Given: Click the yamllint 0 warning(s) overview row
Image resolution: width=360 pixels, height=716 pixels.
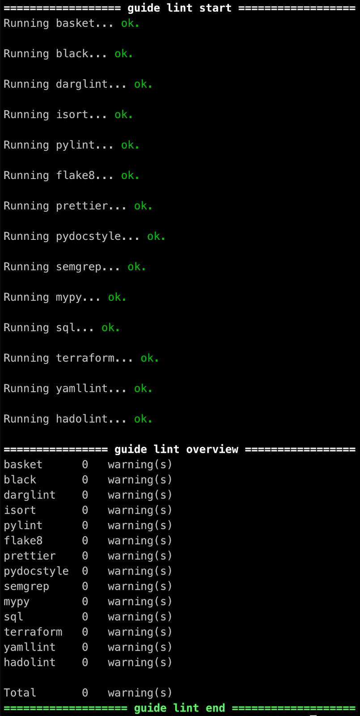Looking at the screenshot, I should click(88, 647).
